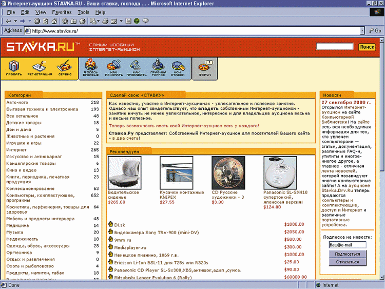Click the Mail toolbar icon
This screenshot has height=289, width=385.
tap(93, 21)
